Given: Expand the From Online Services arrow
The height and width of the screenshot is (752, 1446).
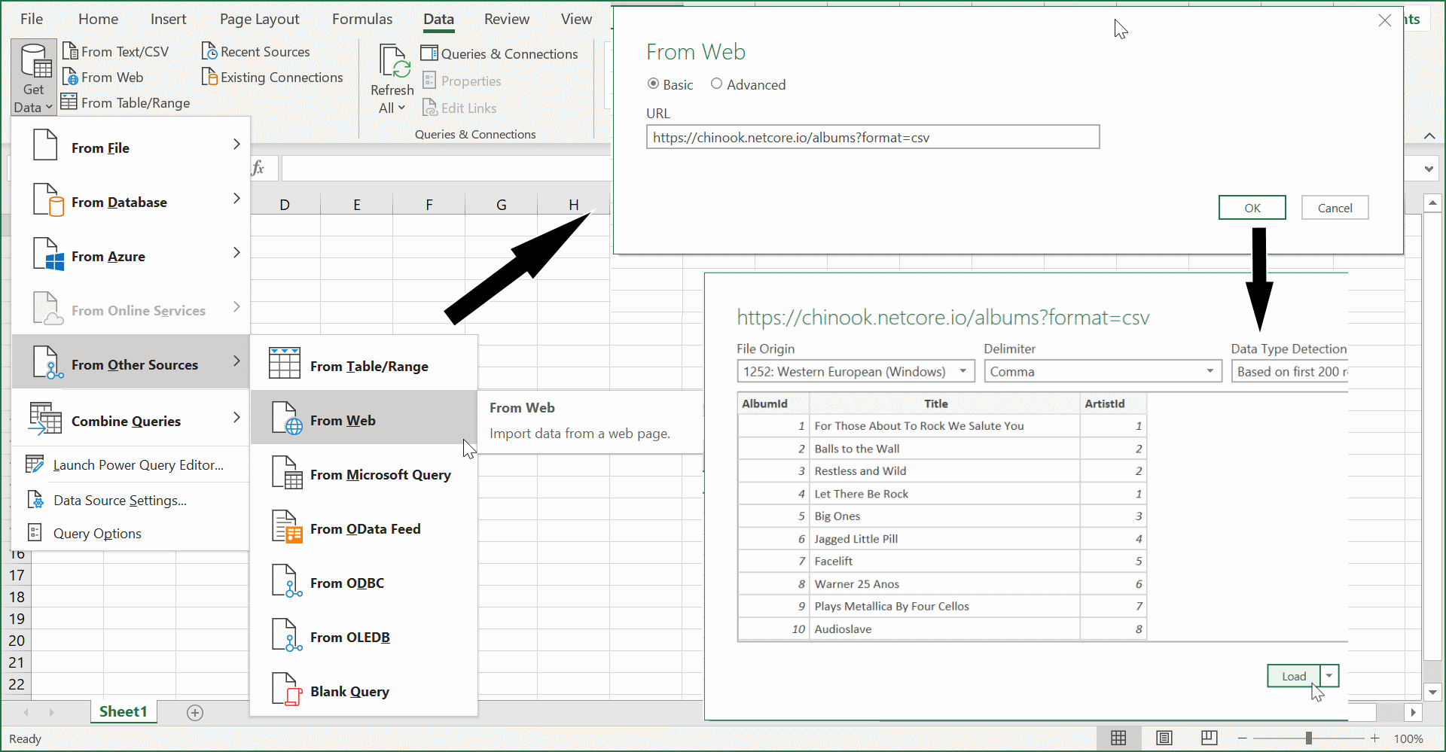Looking at the screenshot, I should [236, 306].
